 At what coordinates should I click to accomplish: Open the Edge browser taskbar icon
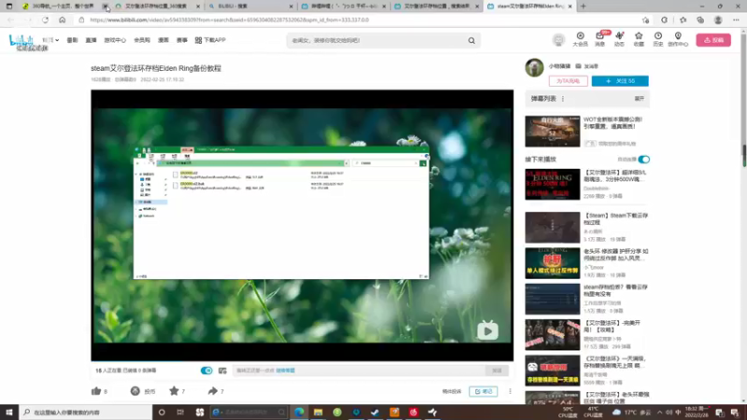point(299,412)
